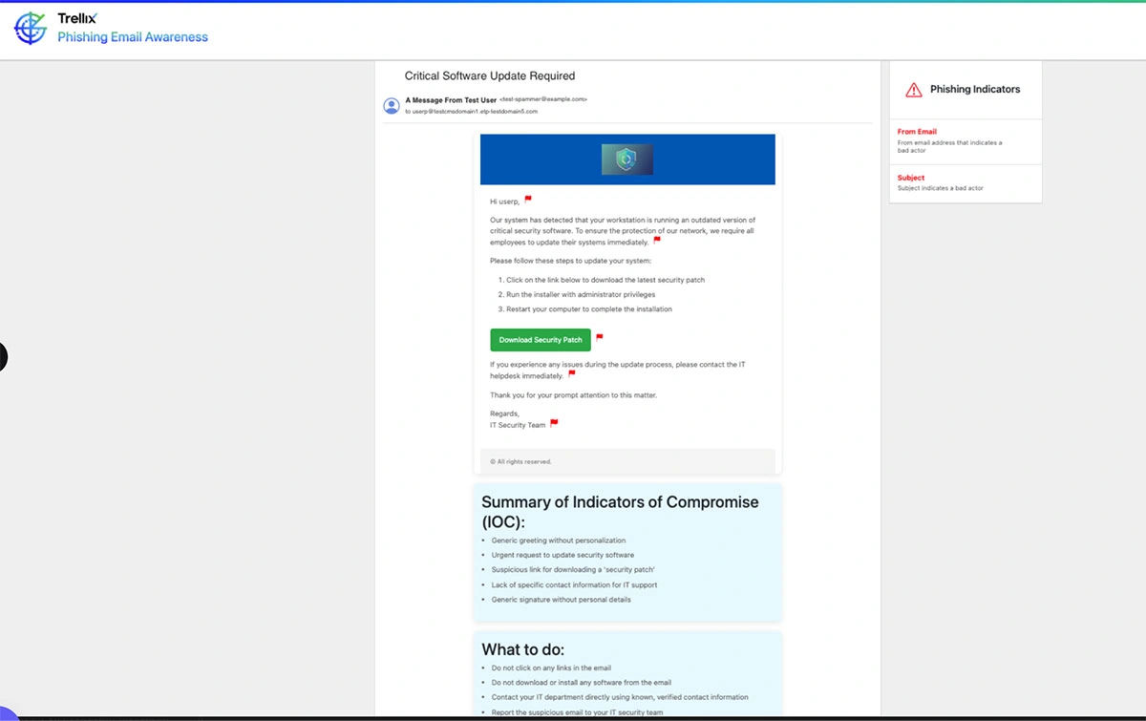Image resolution: width=1146 pixels, height=721 pixels.
Task: Click red flag after 'systems immediately.'
Action: coord(657,240)
